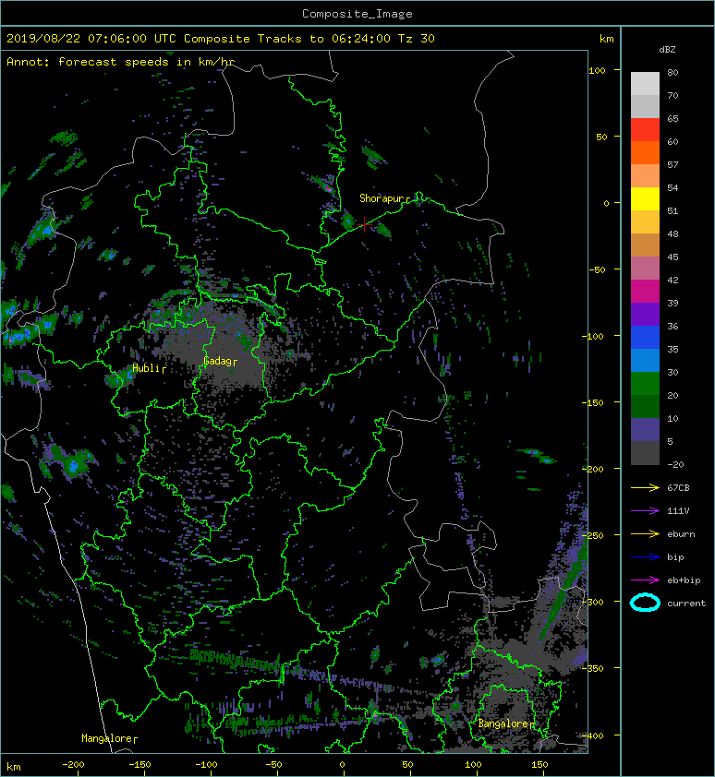
Task: Click the Hubli city label
Action: [x=146, y=367]
